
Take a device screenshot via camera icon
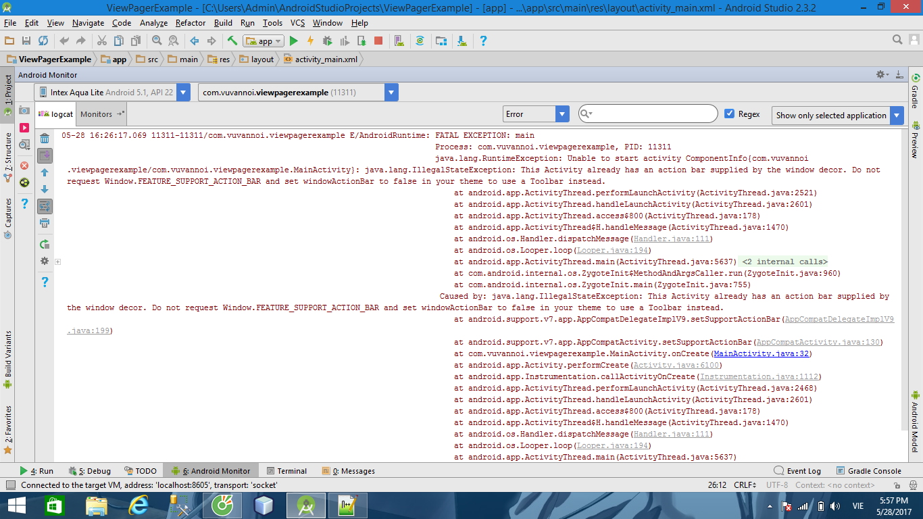[24, 111]
